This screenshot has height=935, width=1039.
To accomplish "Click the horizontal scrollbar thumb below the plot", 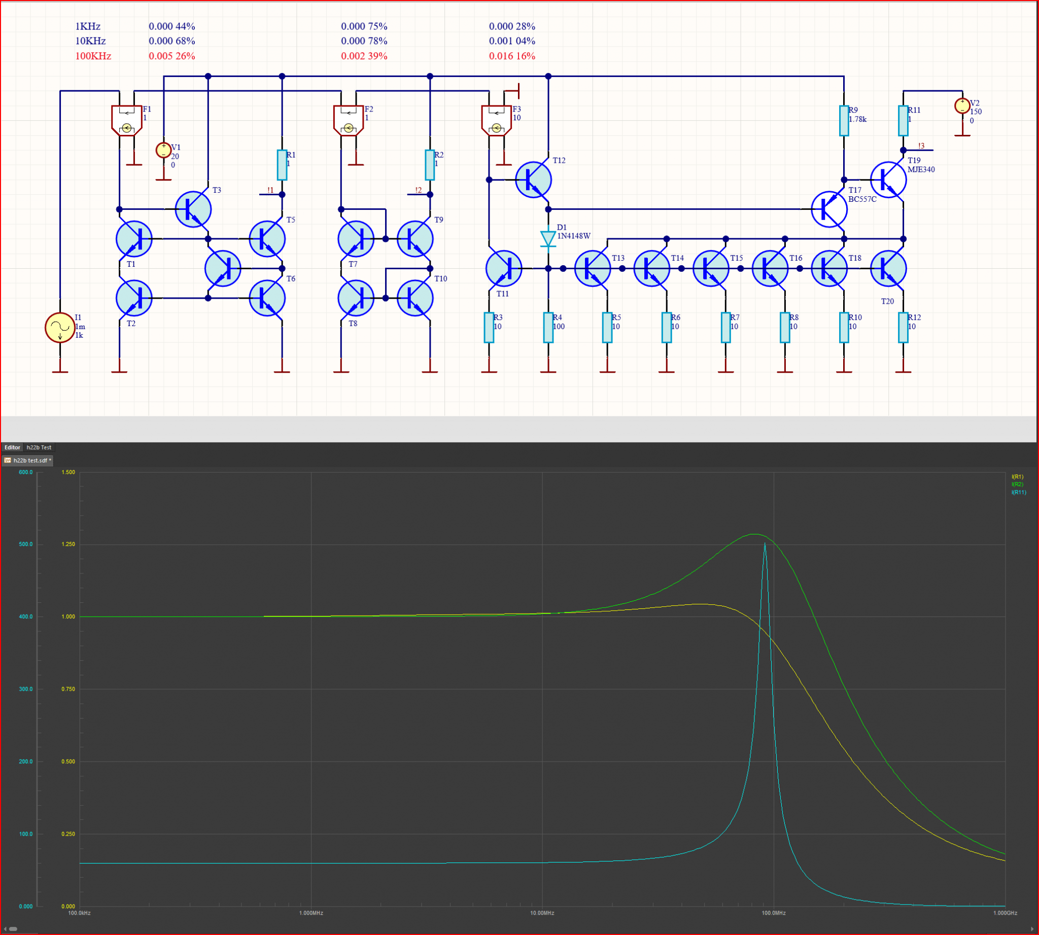I will (13, 929).
